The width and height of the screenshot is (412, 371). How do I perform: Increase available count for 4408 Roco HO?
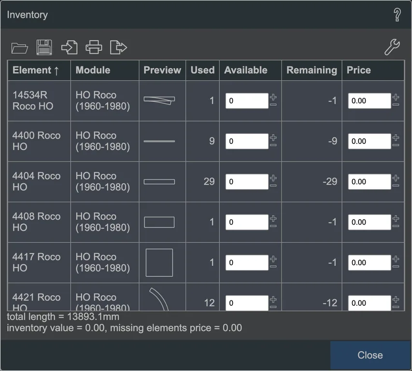(x=273, y=218)
